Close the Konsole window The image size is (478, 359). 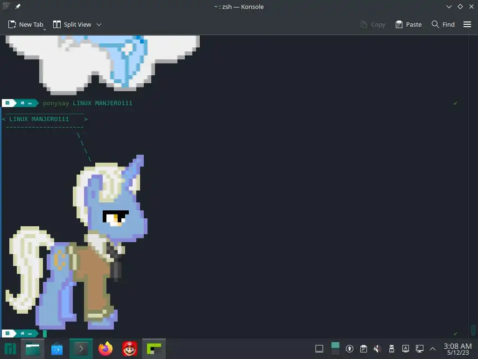point(471,7)
